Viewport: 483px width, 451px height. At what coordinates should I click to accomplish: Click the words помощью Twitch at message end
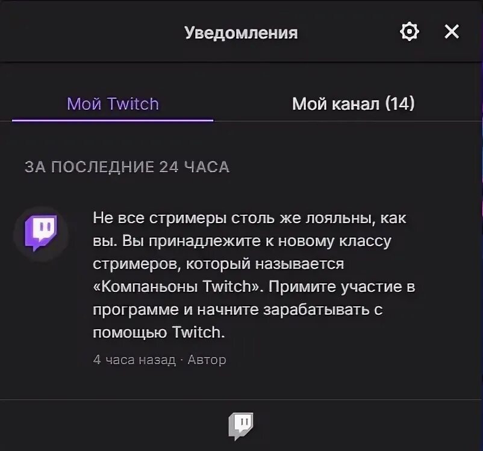coord(158,333)
